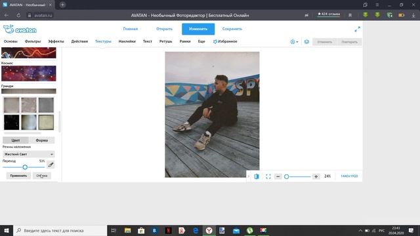Select the first light grunge texture

[x=12, y=105]
